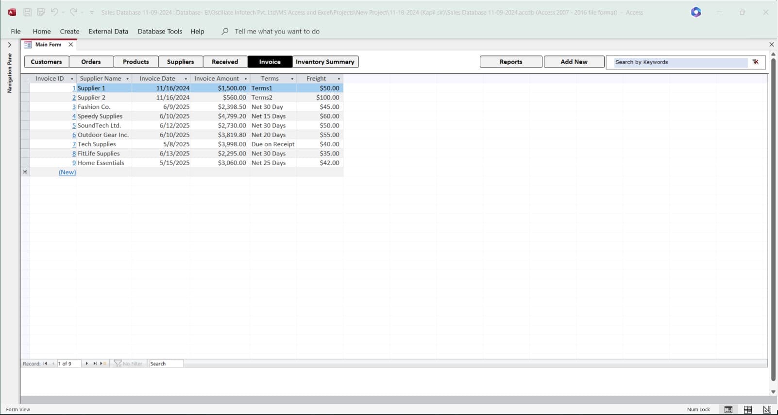Screen dimensions: 778x415
Task: Click new blank record navigation button
Action: click(x=103, y=363)
